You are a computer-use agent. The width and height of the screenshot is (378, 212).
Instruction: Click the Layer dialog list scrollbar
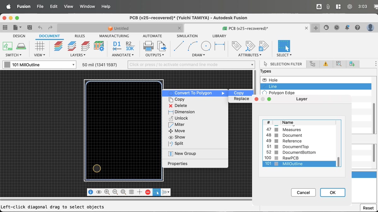(339, 162)
